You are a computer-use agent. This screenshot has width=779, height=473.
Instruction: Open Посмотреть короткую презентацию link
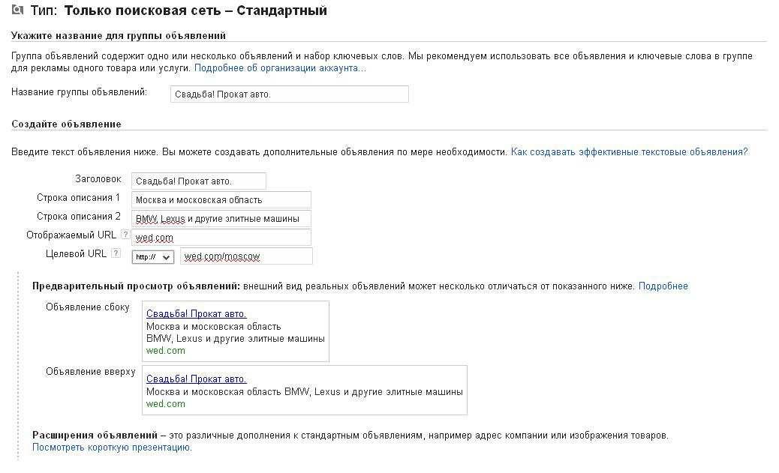(x=112, y=448)
